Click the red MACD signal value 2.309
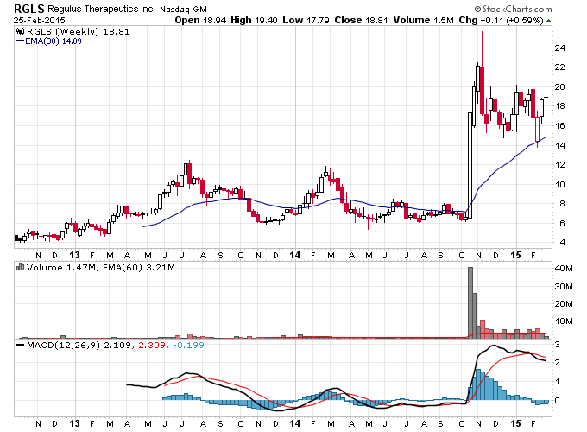This screenshot has height=432, width=587. coord(152,345)
